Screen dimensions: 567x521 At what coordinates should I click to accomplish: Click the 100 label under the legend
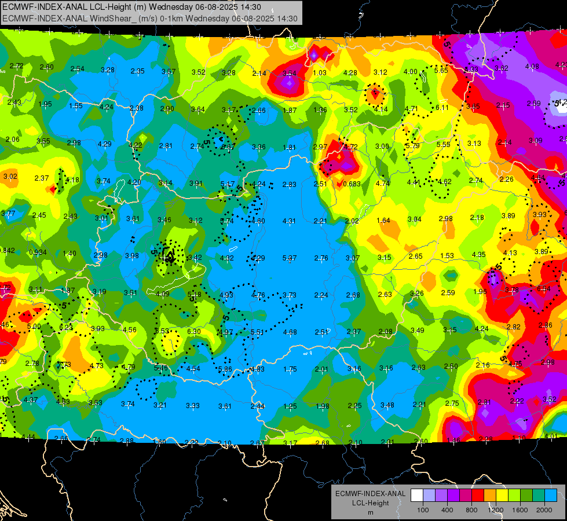tap(423, 510)
